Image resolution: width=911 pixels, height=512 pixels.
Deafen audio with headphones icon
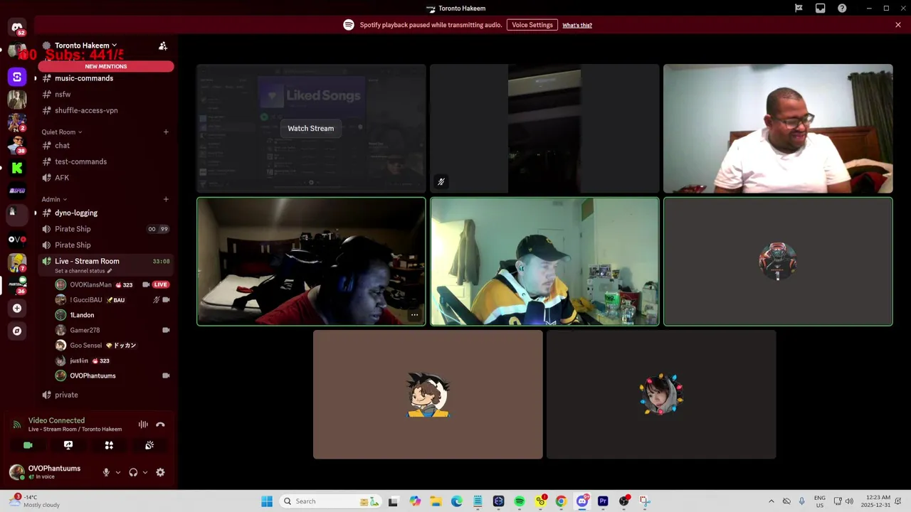133,472
